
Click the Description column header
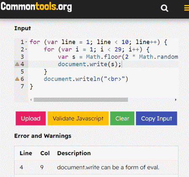pos(74,153)
